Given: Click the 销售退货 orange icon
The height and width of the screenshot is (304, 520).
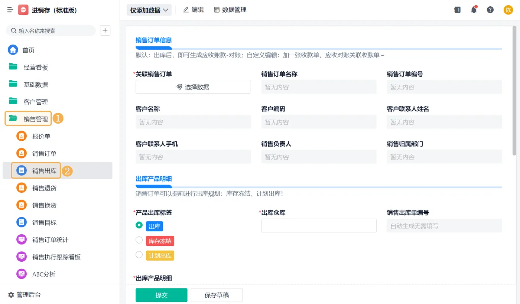Looking at the screenshot, I should pos(22,188).
